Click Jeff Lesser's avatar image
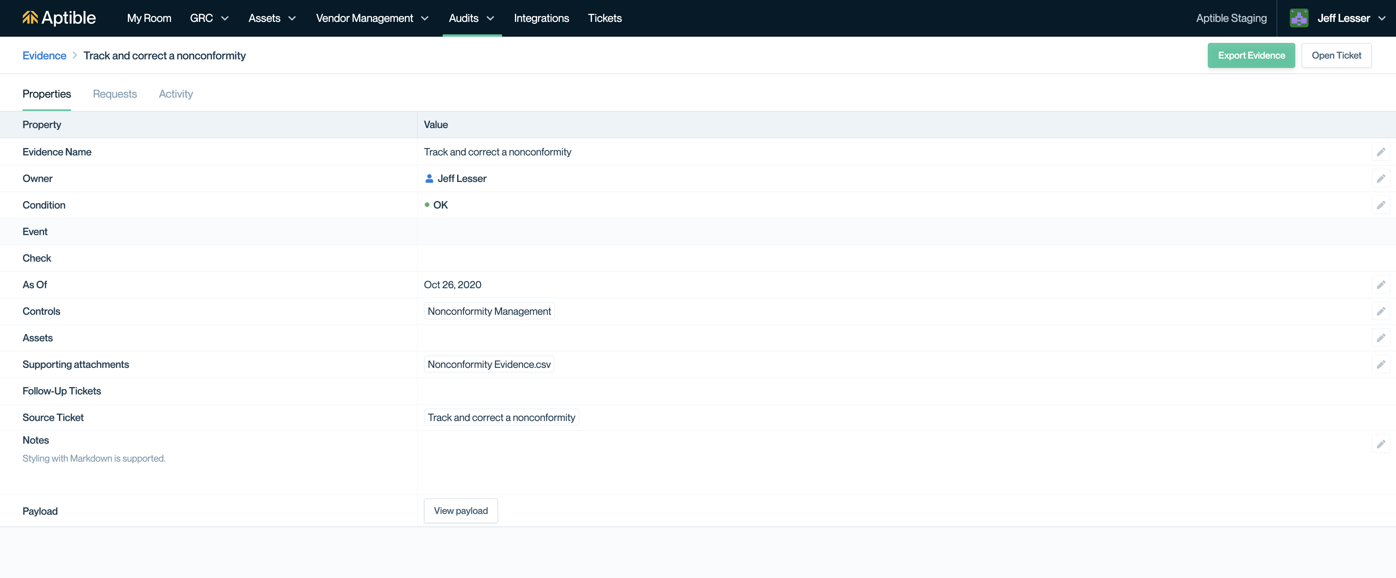The image size is (1396, 578). pos(1298,18)
